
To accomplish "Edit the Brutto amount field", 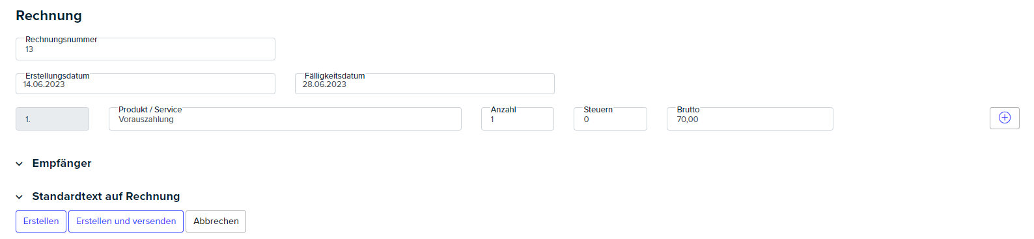I will click(750, 119).
